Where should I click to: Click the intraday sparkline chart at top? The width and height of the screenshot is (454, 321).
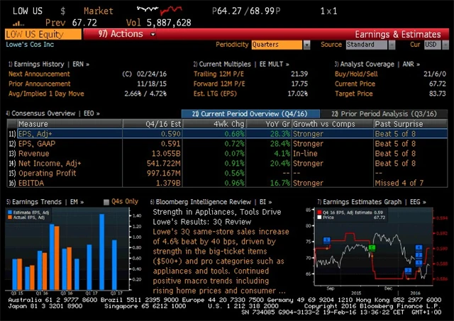(160, 11)
